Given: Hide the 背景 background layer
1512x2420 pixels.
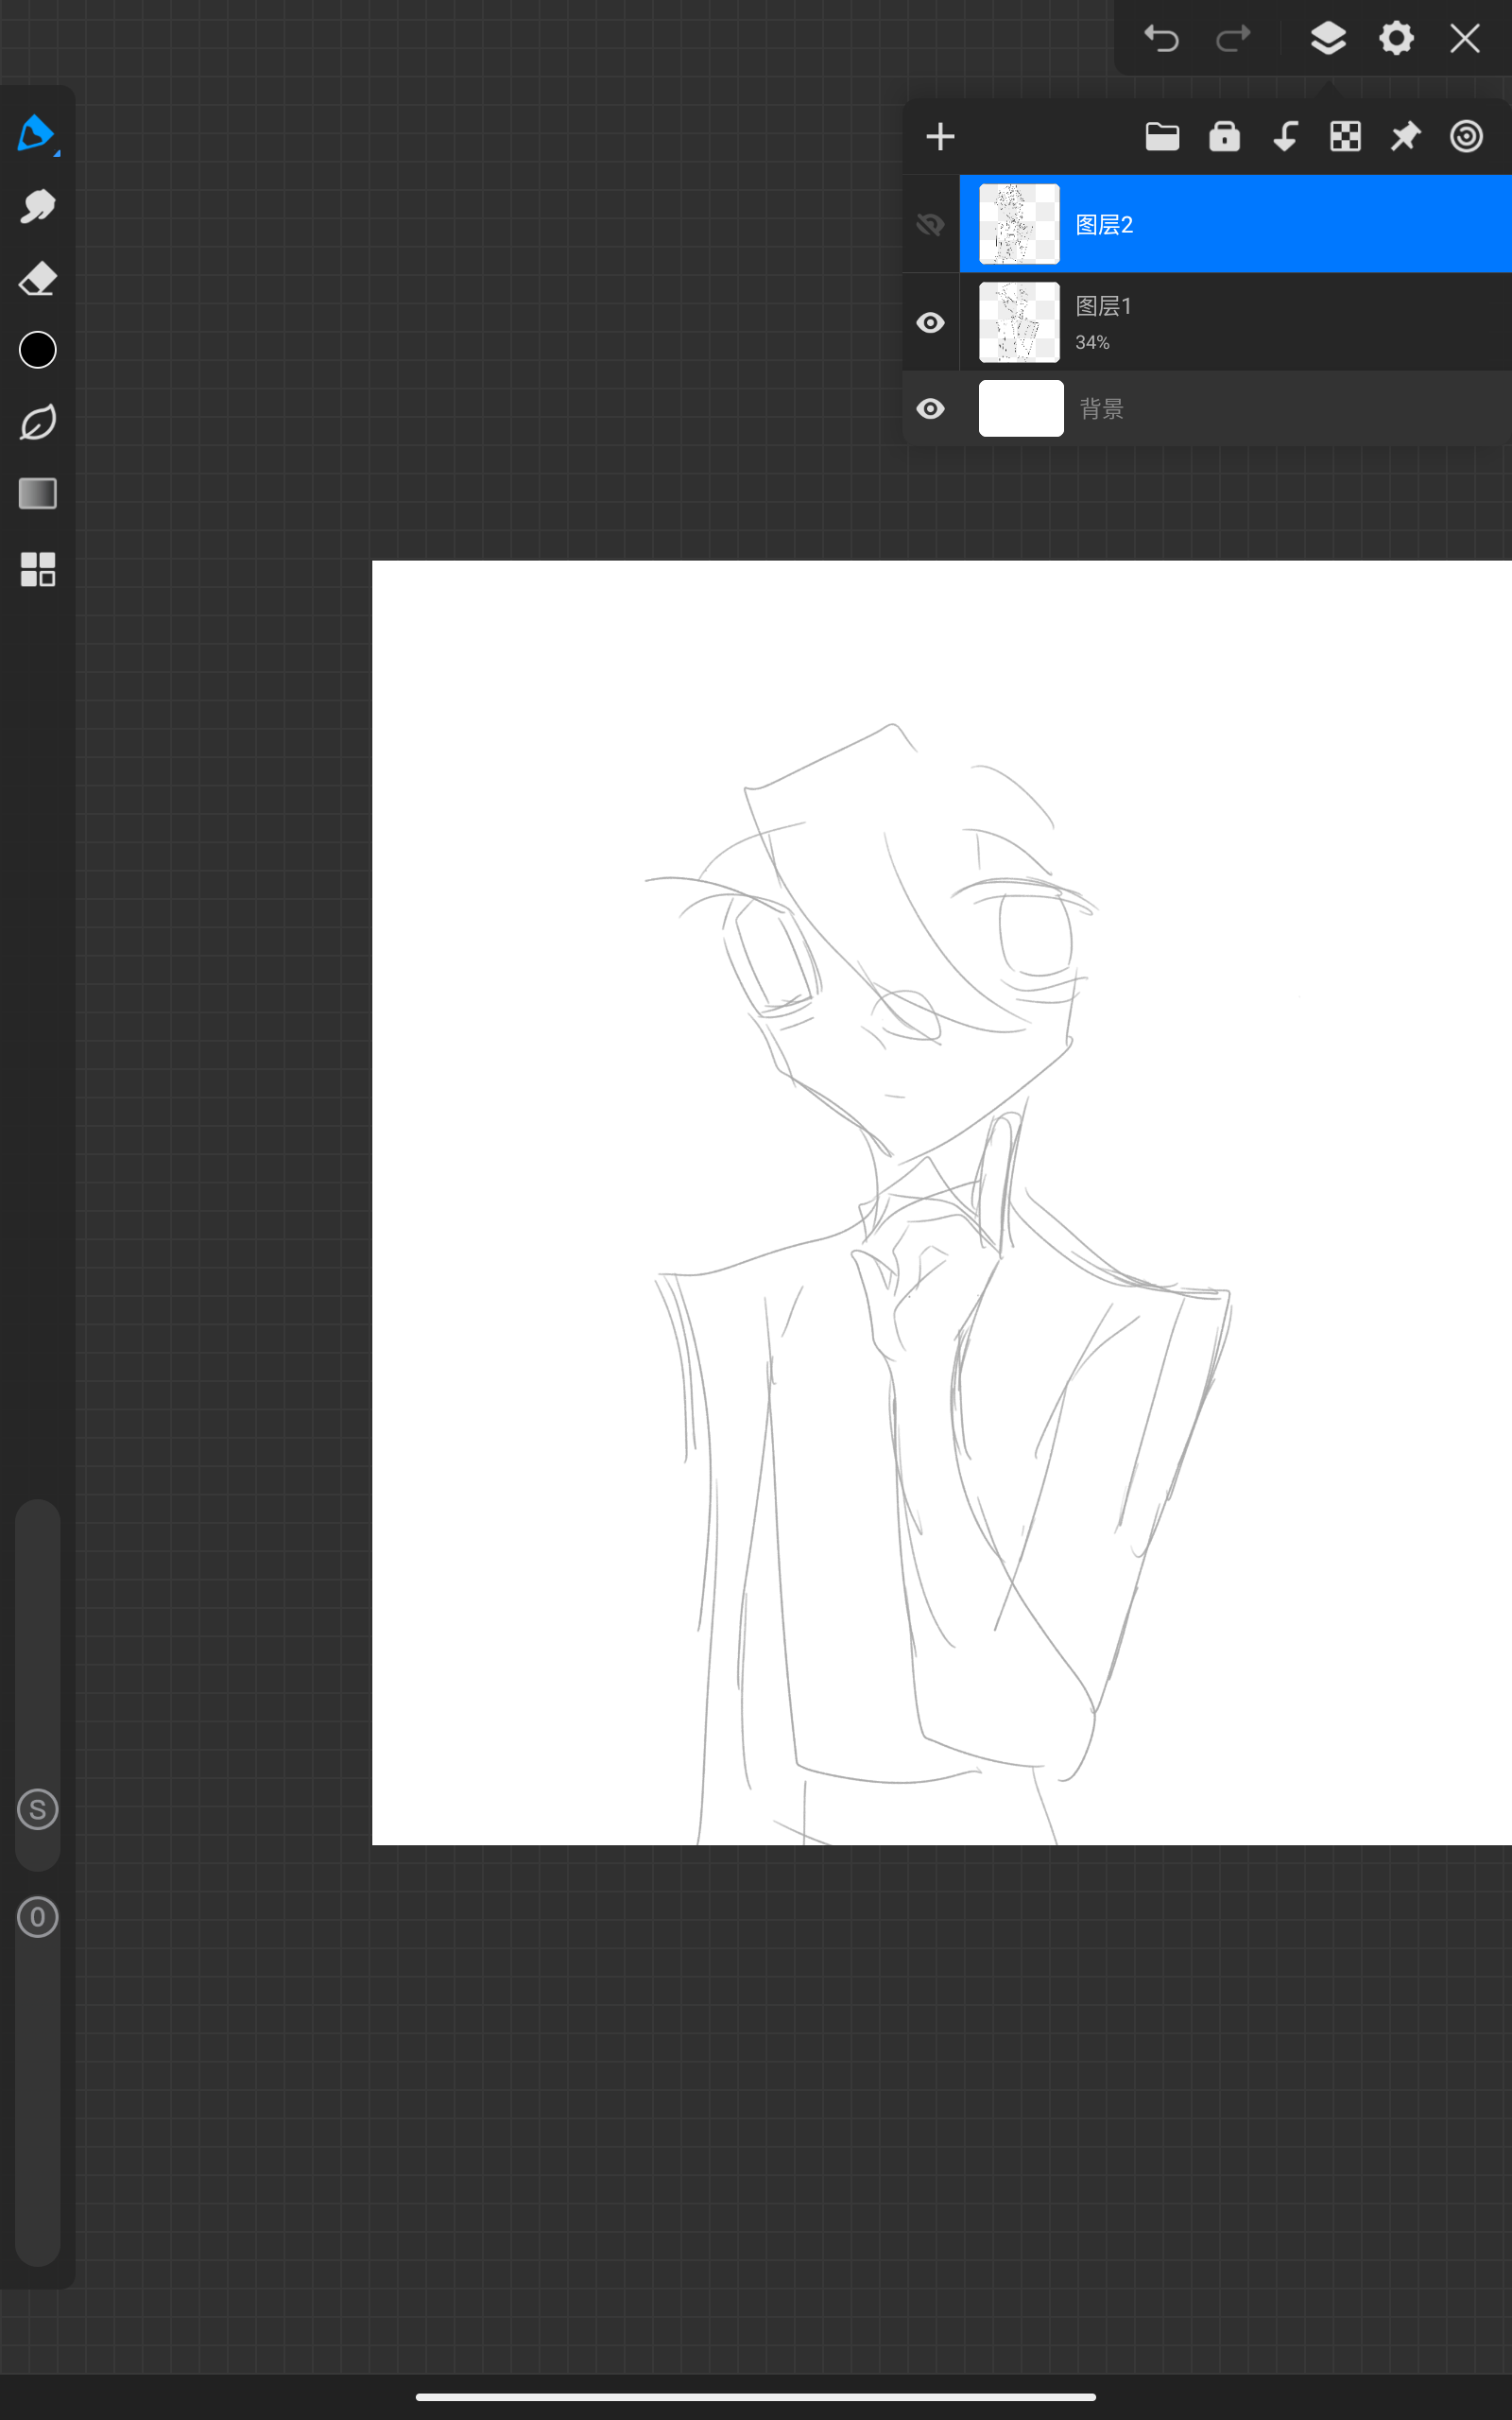Looking at the screenshot, I should [x=930, y=409].
